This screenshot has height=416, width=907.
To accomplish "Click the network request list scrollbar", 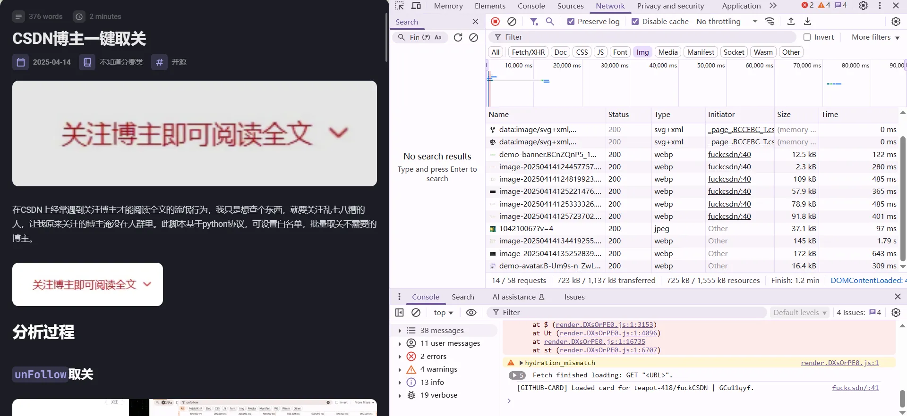I will pos(903,198).
